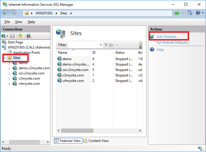Open the Help menu
Viewport: 206px width, 152px height.
click(x=31, y=22)
